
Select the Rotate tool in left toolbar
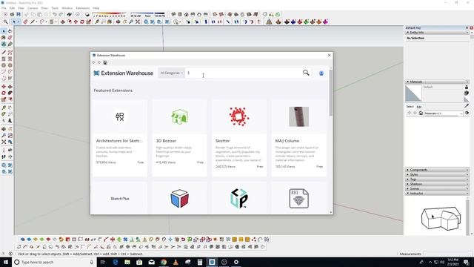pyautogui.click(x=4, y=93)
